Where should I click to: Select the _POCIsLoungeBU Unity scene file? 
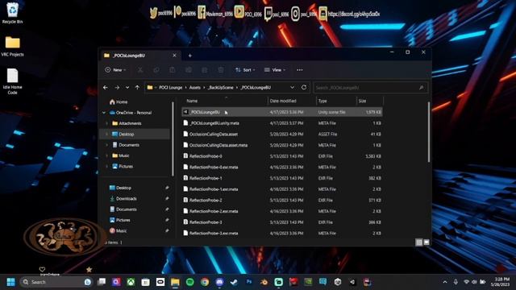(x=282, y=112)
